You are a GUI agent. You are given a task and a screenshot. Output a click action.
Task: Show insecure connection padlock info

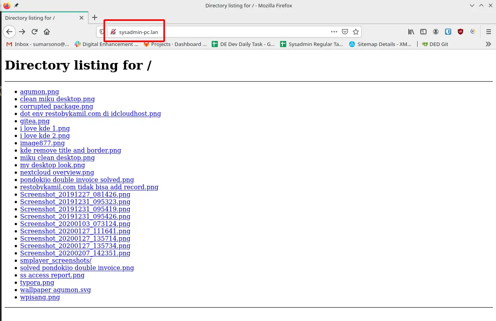[x=113, y=32]
